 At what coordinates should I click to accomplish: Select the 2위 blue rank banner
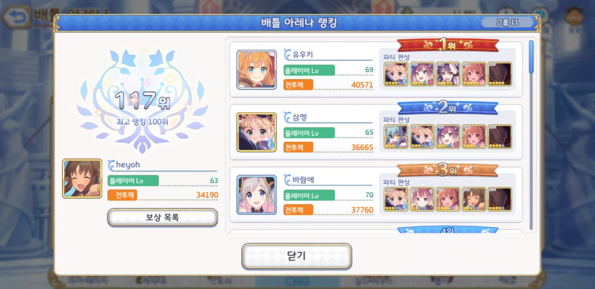(448, 107)
